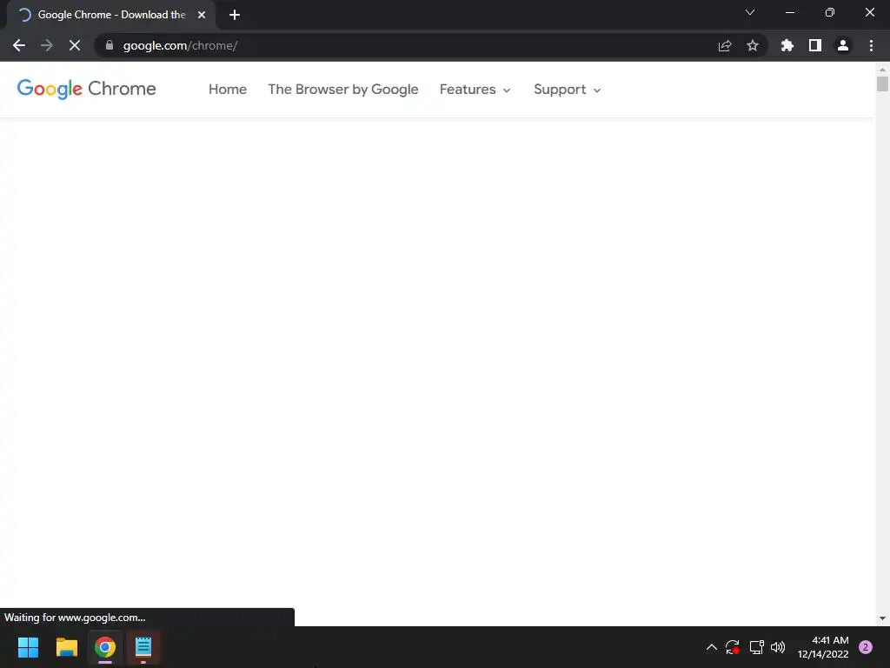Image resolution: width=890 pixels, height=668 pixels.
Task: Click the forward navigation arrow
Action: [x=47, y=45]
